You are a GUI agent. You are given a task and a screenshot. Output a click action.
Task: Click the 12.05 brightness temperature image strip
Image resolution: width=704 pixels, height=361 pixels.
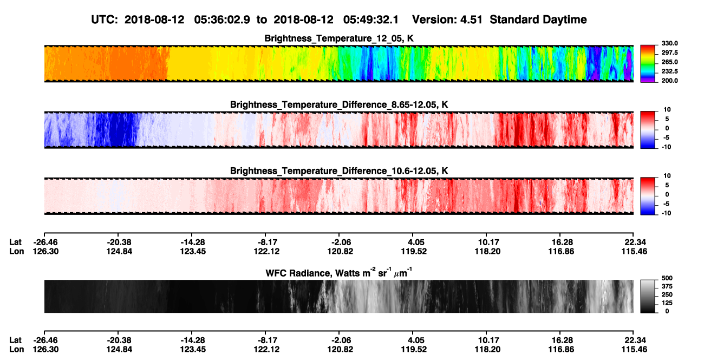338,63
